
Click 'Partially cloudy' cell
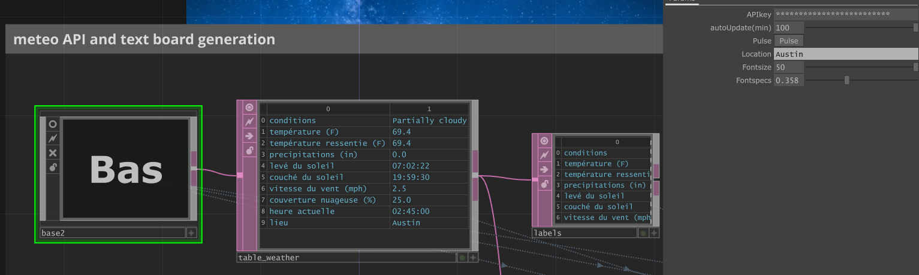pyautogui.click(x=429, y=121)
